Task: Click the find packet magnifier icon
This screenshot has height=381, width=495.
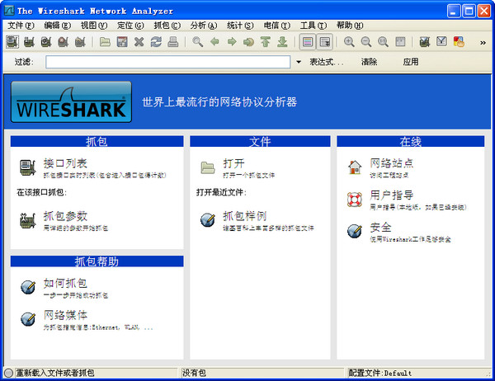Action: [x=198, y=42]
